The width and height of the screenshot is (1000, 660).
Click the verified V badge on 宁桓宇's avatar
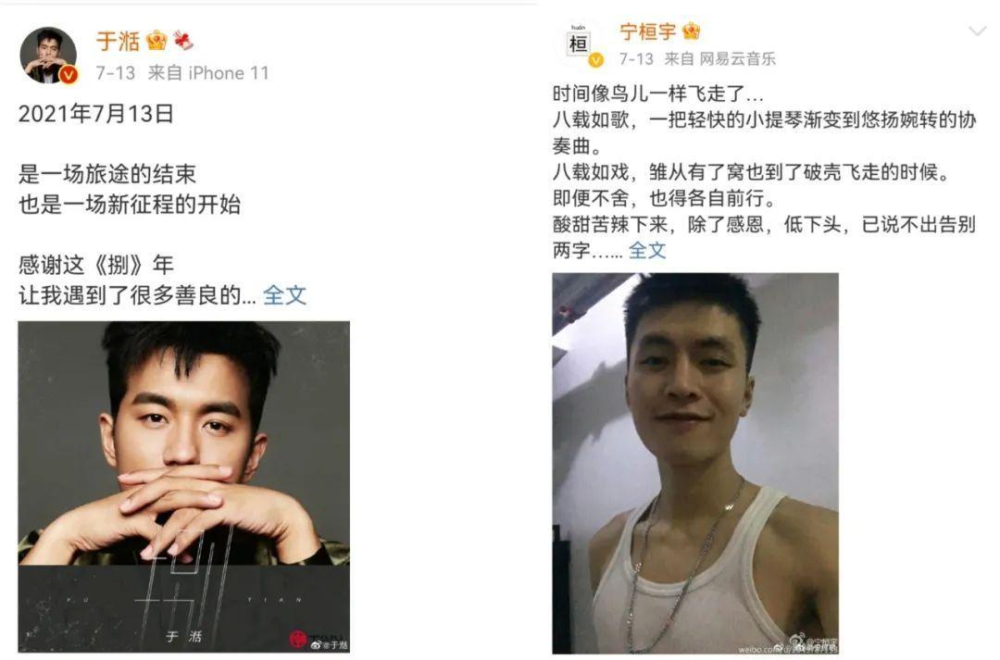[595, 60]
